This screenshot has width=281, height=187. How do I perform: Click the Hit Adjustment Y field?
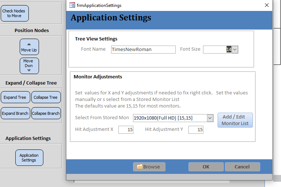(x=196, y=130)
